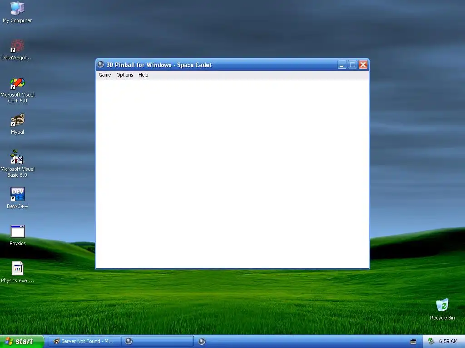465x348 pixels.
Task: Select the Recycle Bin icon
Action: coord(442,309)
